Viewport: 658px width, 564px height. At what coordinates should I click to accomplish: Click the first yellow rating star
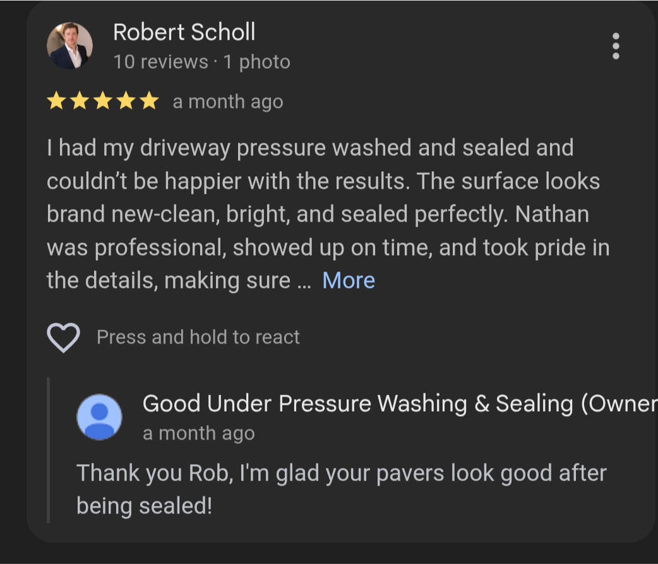point(56,101)
